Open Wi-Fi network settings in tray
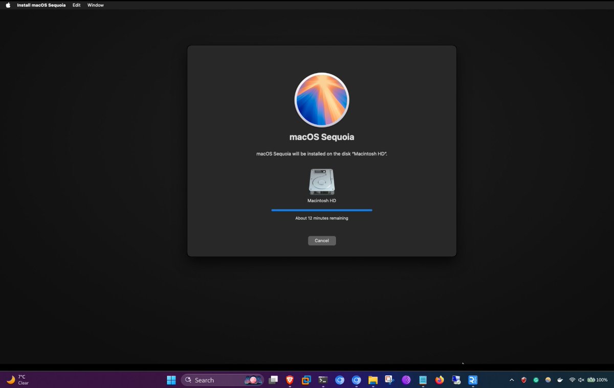Screen dimensions: 614x388 (572, 380)
